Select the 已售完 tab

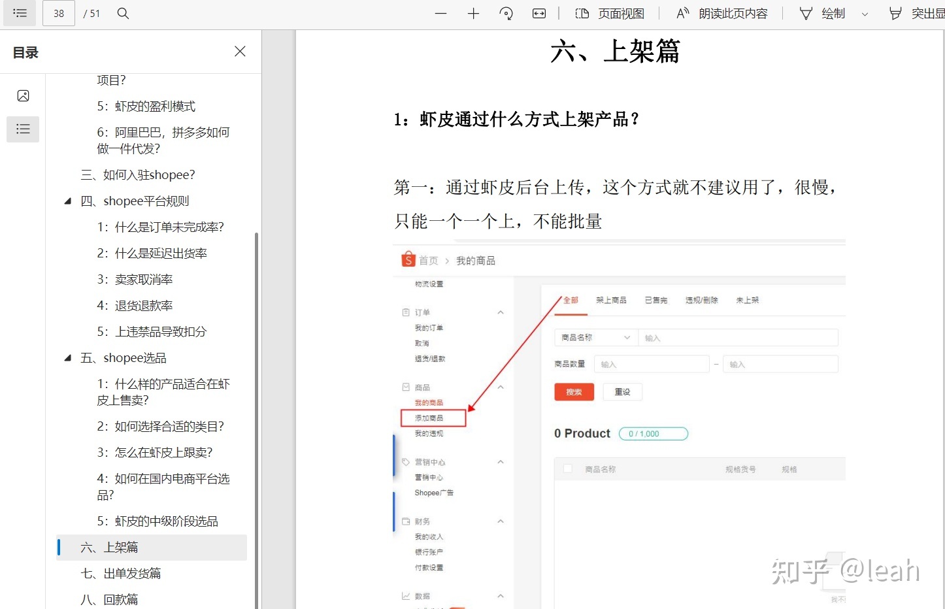pyautogui.click(x=656, y=300)
